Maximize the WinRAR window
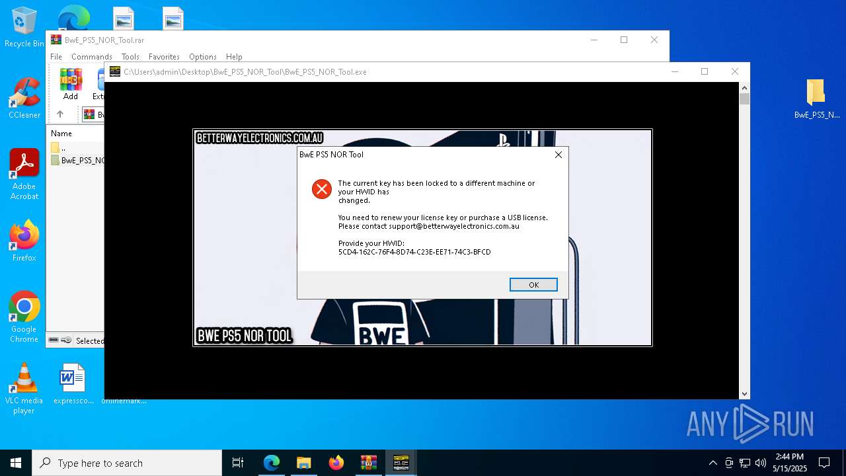 (624, 40)
